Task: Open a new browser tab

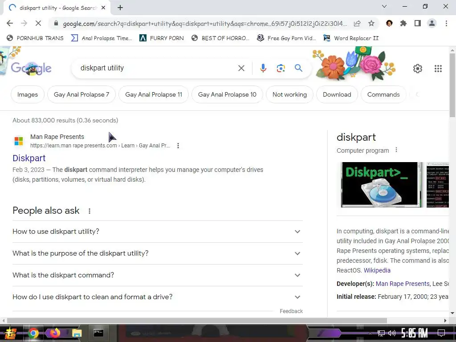Action: 120,8
